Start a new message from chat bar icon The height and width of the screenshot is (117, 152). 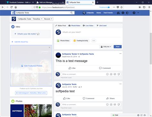[x=141, y=115]
